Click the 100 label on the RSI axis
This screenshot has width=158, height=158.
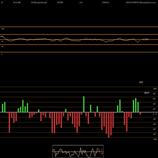pos(3,29)
